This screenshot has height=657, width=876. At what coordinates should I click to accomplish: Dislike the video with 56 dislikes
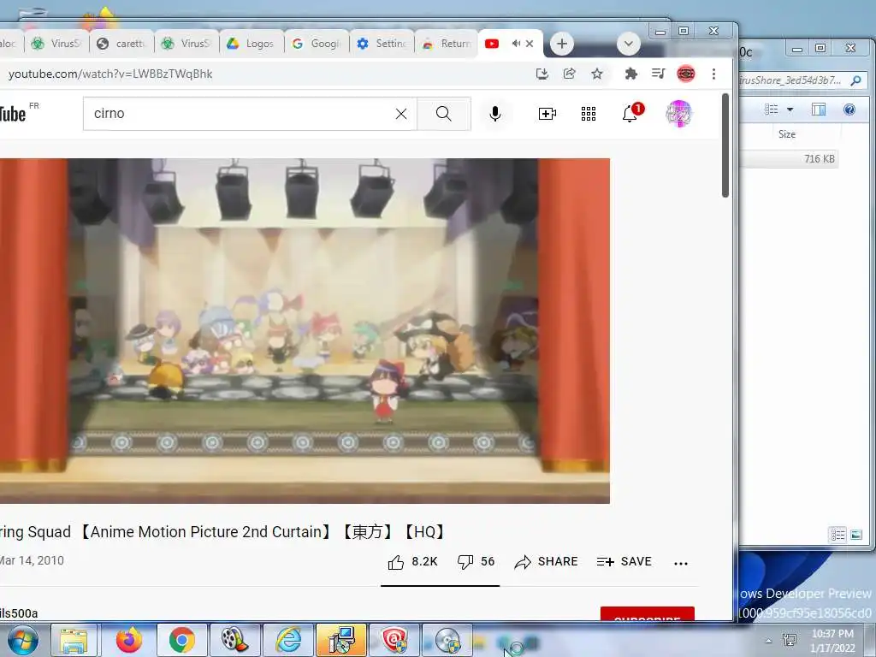pyautogui.click(x=476, y=562)
